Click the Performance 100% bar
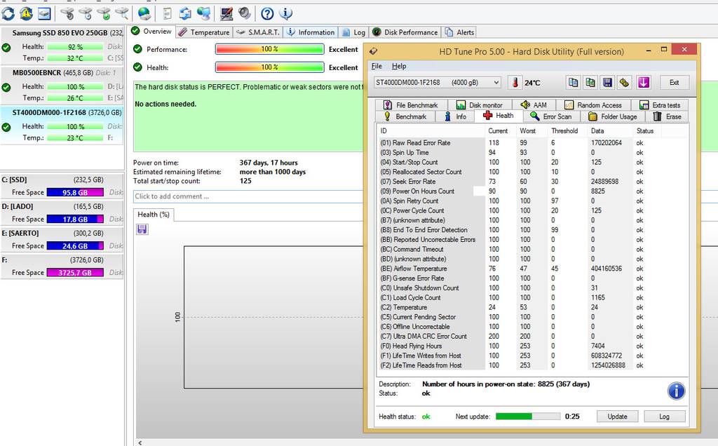 point(270,49)
